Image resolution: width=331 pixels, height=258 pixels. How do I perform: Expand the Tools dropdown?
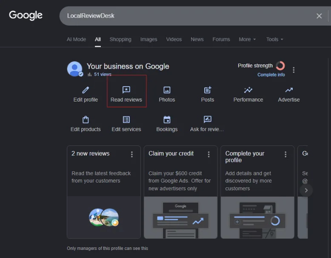[274, 39]
